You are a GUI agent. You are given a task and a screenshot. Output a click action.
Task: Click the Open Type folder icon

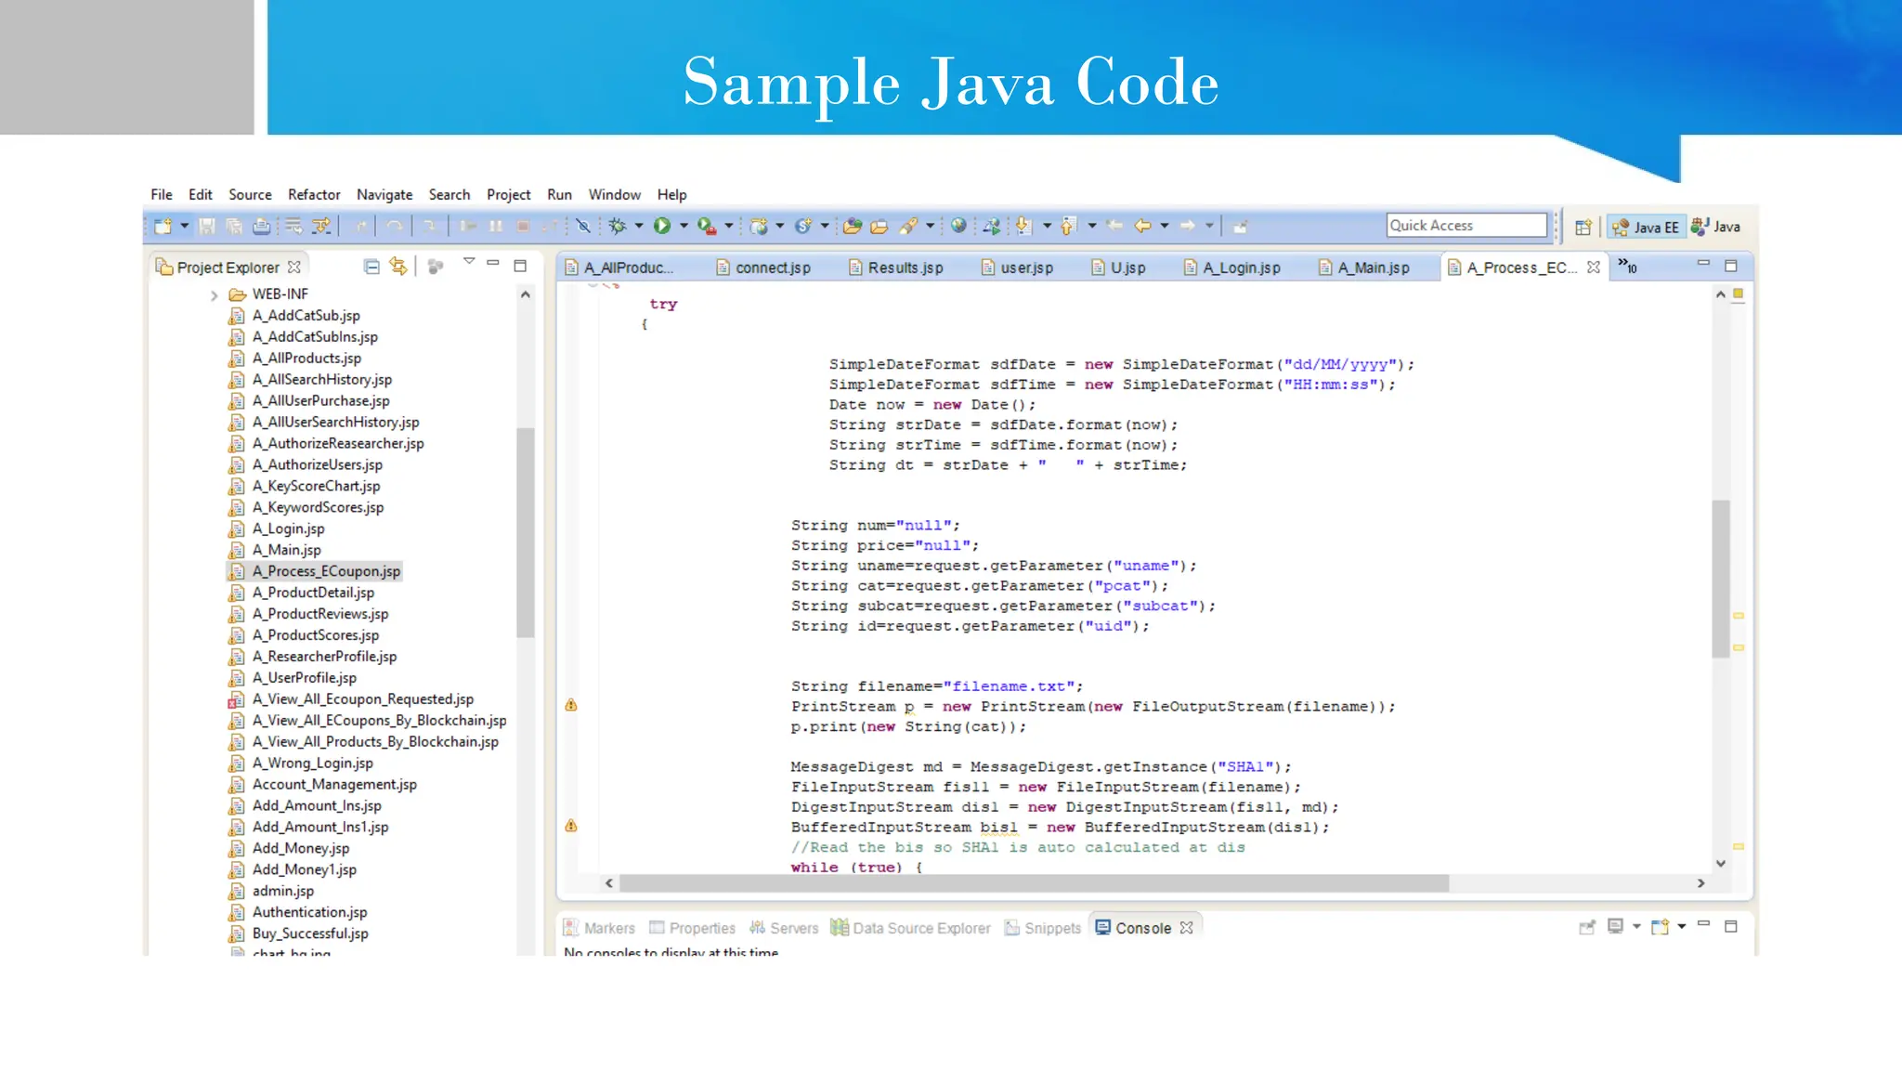point(853,226)
